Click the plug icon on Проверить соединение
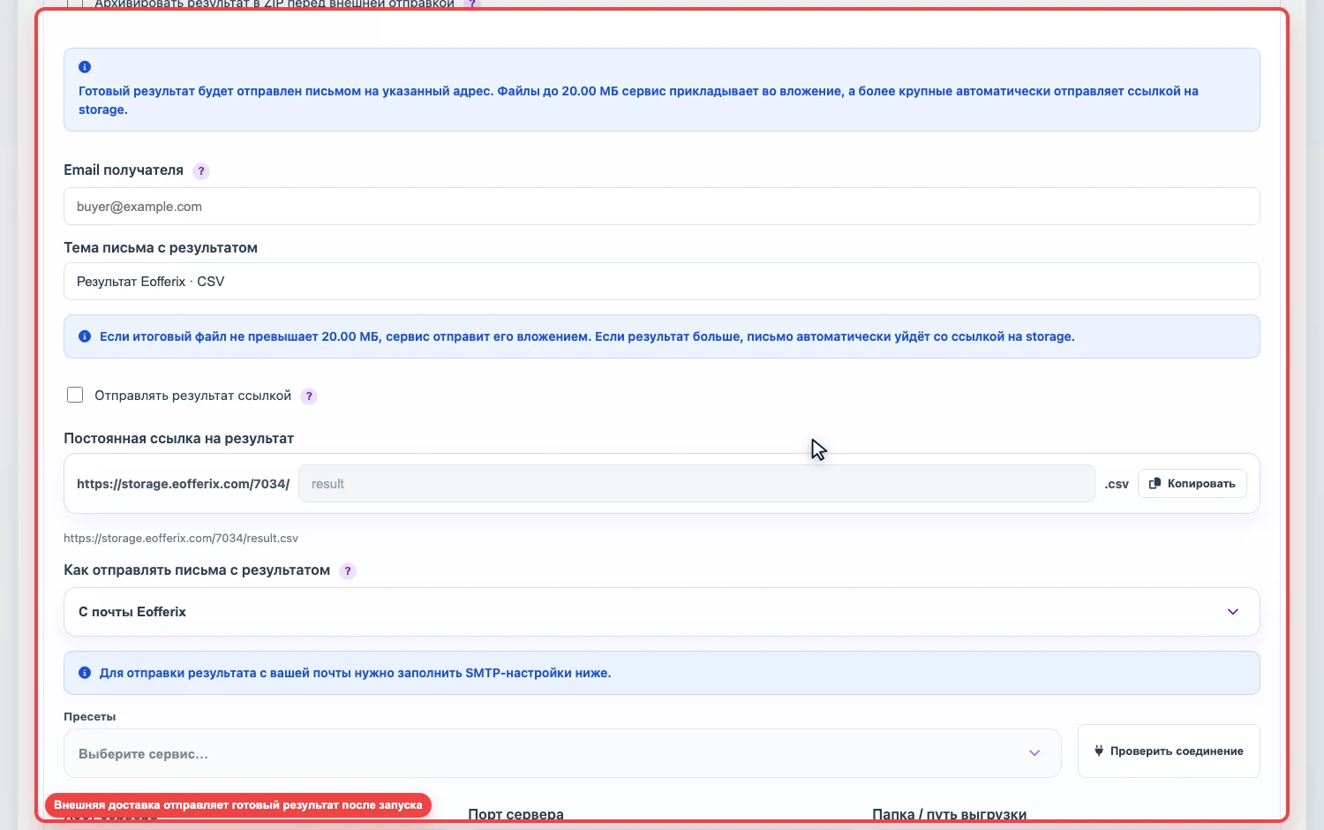The image size is (1324, 830). (x=1099, y=751)
